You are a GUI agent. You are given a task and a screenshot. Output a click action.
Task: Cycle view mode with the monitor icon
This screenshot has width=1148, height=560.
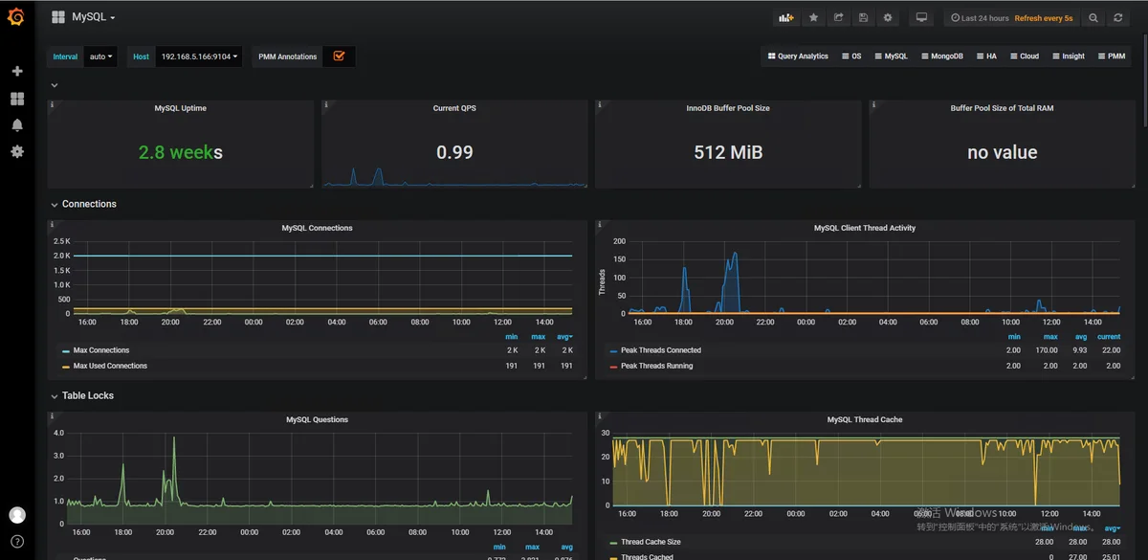921,17
